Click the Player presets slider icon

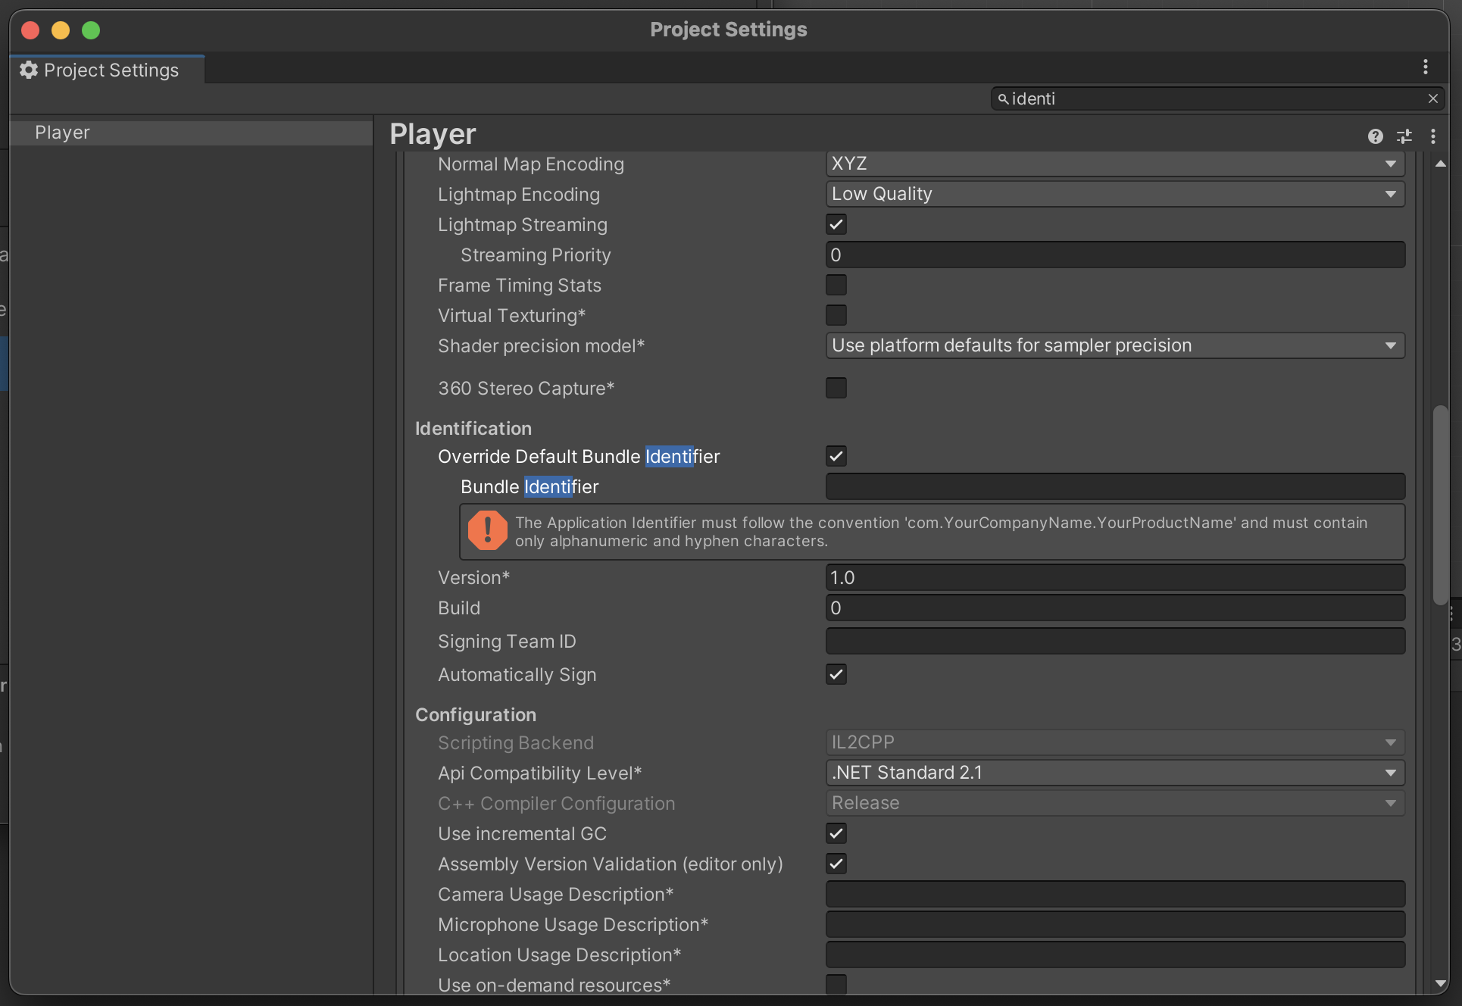(x=1404, y=136)
